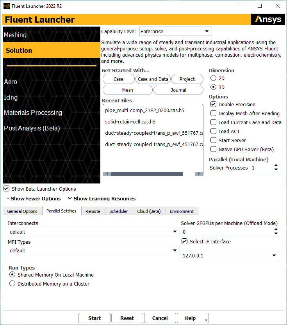Open the IP interface 127.0.0.1 dropdown

click(x=230, y=255)
